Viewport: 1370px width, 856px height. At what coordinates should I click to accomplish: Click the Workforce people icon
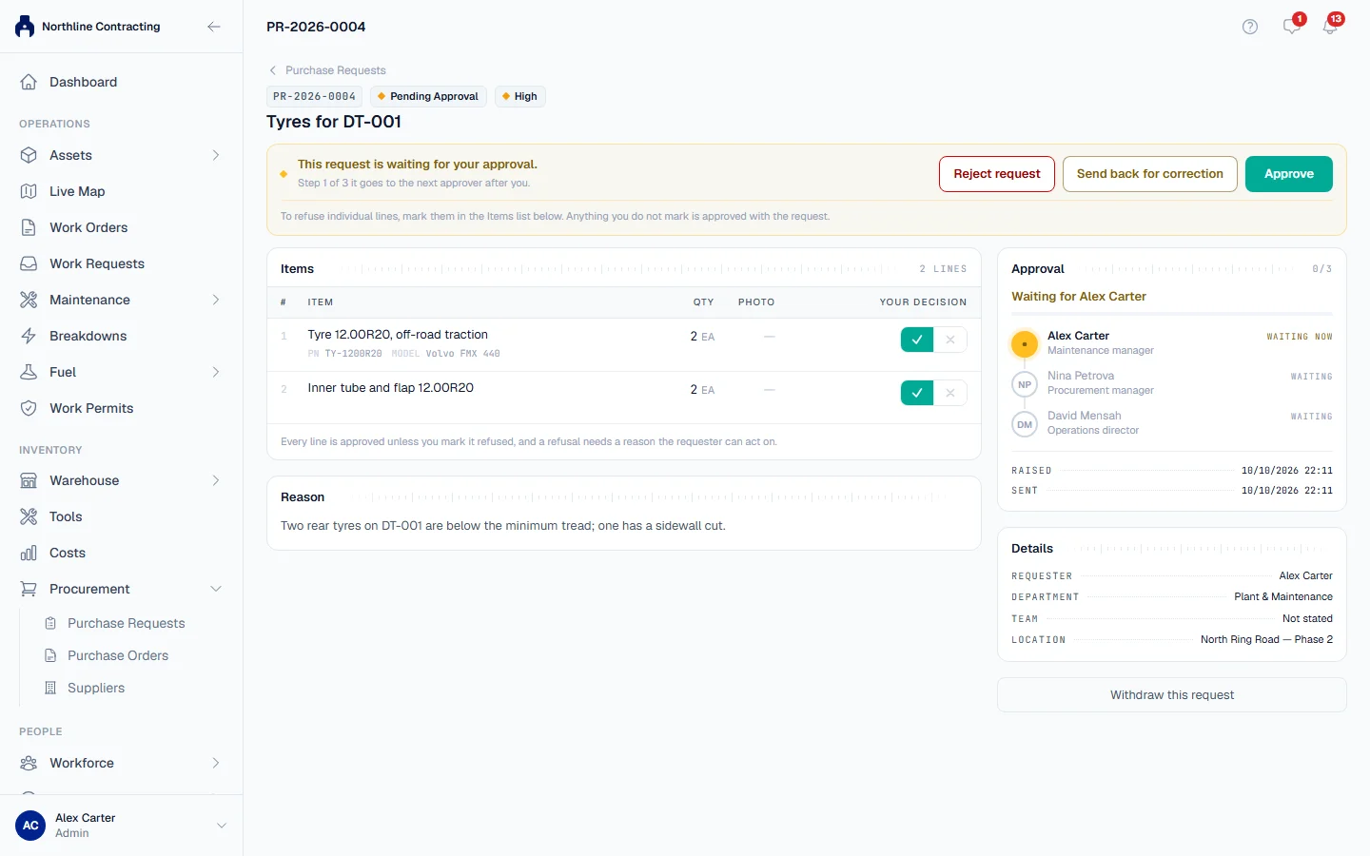(x=29, y=763)
